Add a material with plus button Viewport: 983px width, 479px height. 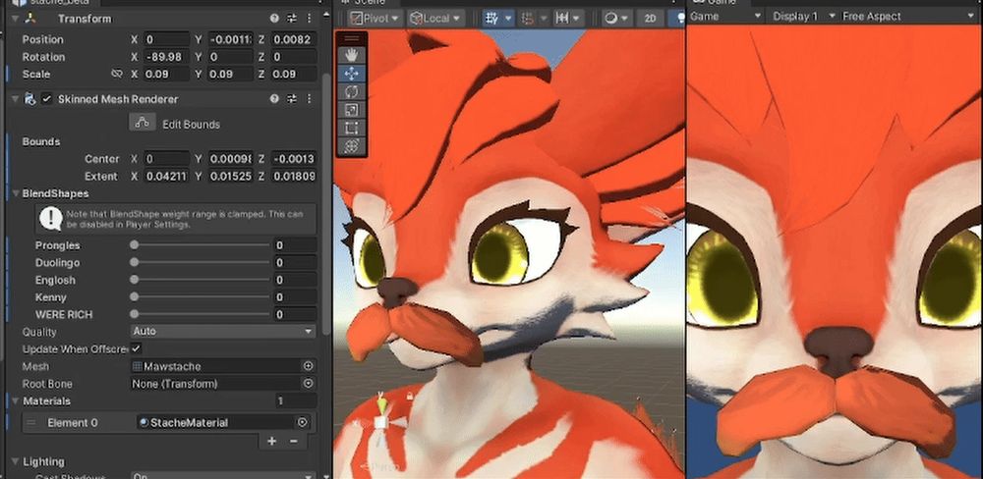pyautogui.click(x=271, y=442)
